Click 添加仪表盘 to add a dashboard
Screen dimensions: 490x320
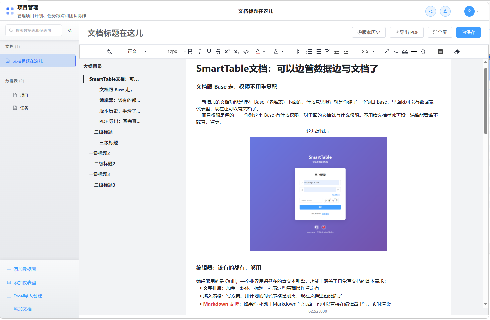[22, 283]
